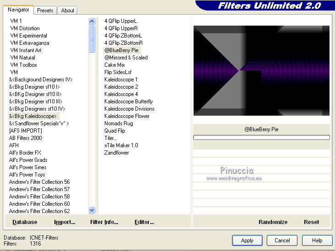Viewport: 335px width, 251px height.
Task: Open Filter Info...
Action: [x=104, y=222]
